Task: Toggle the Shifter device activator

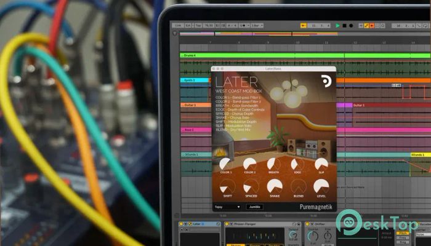Action: point(308,224)
